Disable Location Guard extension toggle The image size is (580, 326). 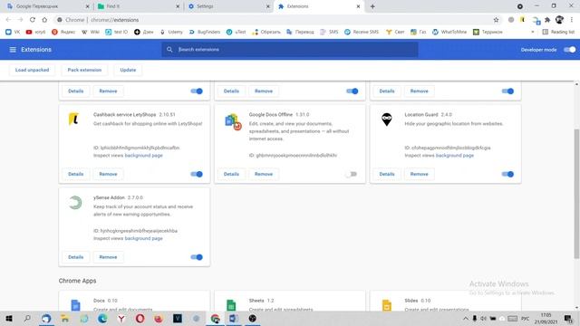coord(507,174)
